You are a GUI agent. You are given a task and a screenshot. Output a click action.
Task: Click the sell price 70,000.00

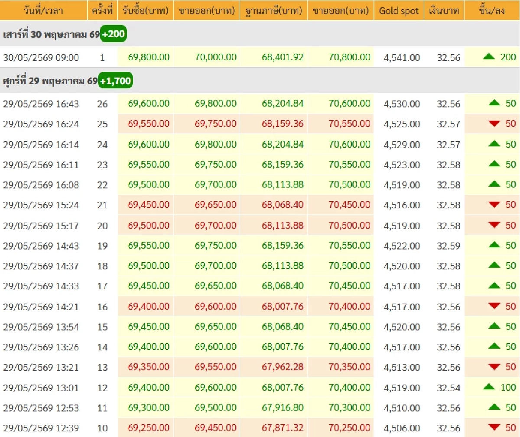215,57
